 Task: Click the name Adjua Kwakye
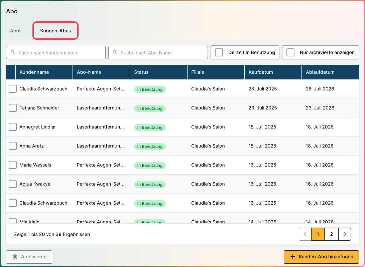[x=35, y=184]
